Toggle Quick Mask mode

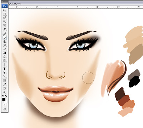(4, 105)
